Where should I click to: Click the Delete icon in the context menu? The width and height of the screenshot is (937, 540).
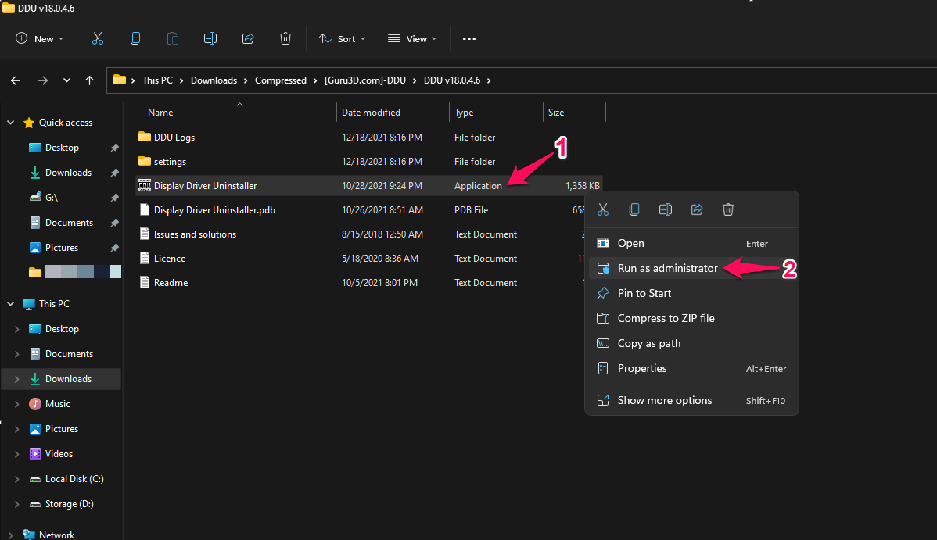click(x=728, y=209)
